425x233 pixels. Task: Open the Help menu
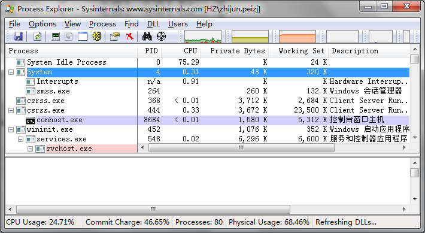pyautogui.click(x=204, y=24)
